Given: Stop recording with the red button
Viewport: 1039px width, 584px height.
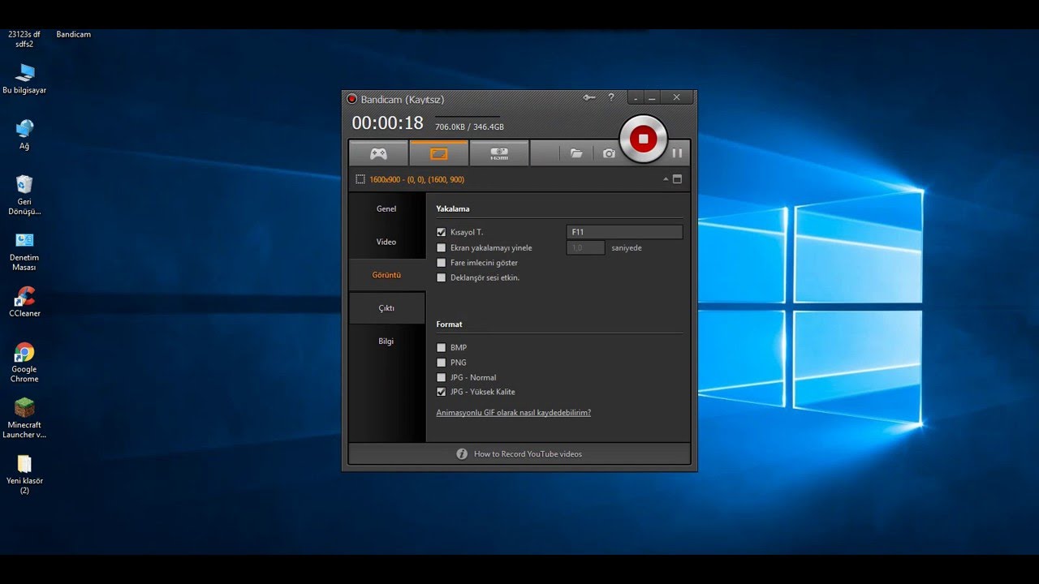Looking at the screenshot, I should pos(643,139).
